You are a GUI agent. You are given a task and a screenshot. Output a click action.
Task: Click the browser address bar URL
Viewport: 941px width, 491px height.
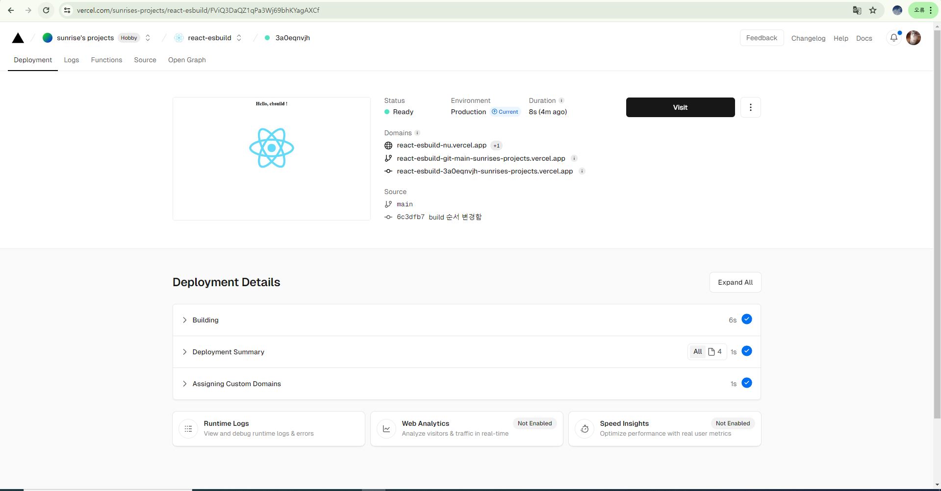pyautogui.click(x=198, y=10)
